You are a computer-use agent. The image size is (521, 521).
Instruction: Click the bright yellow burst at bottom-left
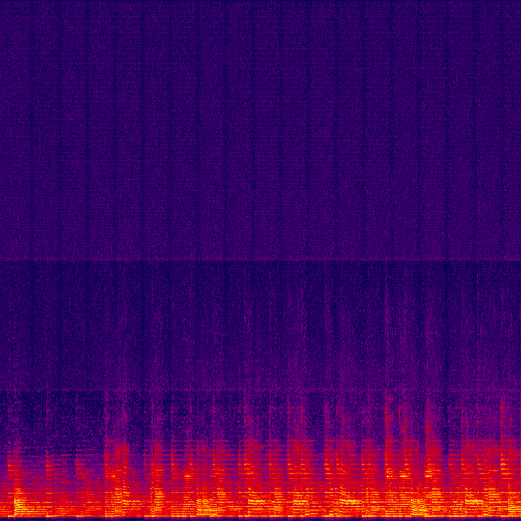pyautogui.click(x=18, y=504)
